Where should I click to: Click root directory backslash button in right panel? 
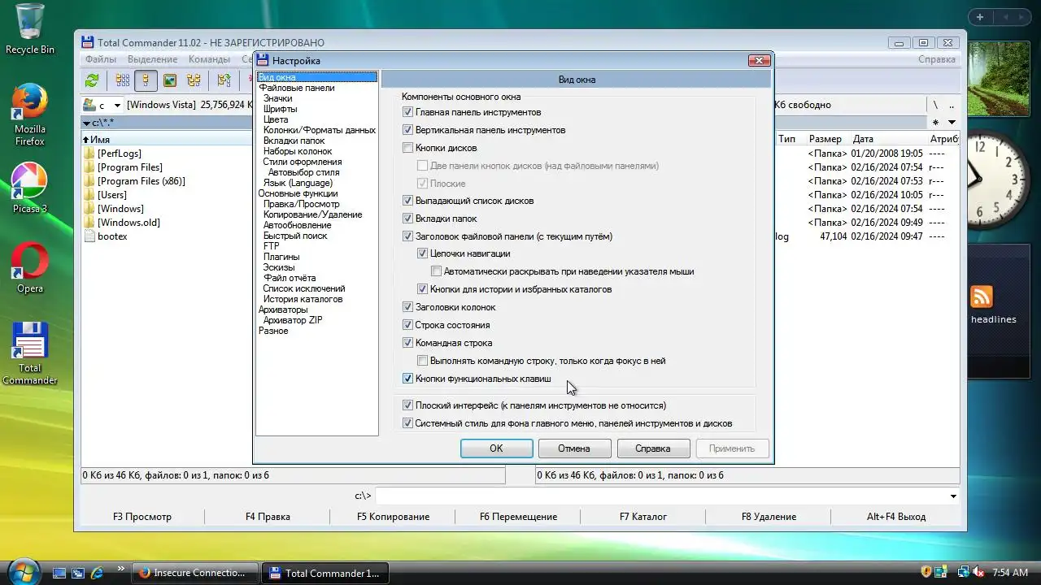[x=935, y=105]
